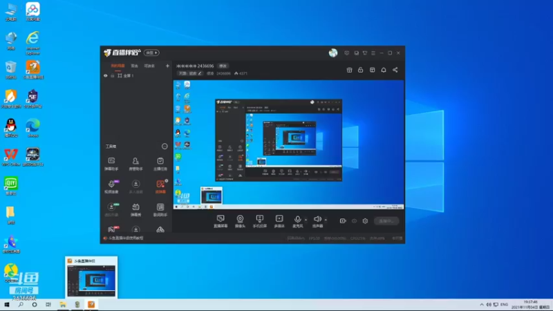Viewport: 553px width, 311px height.
Task: Open Internet Explorer desktop shortcut
Action: pyautogui.click(x=32, y=43)
